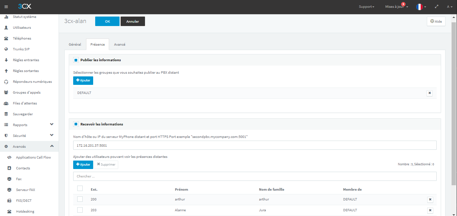Click the Supprimer button

pos(106,165)
